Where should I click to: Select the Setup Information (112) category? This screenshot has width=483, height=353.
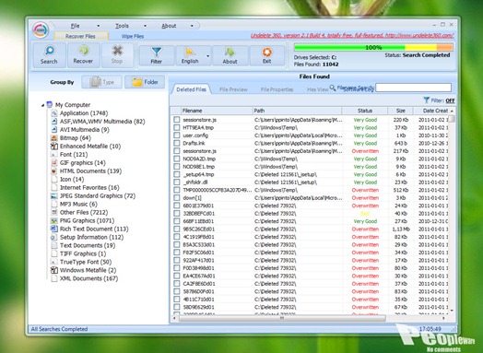point(91,237)
